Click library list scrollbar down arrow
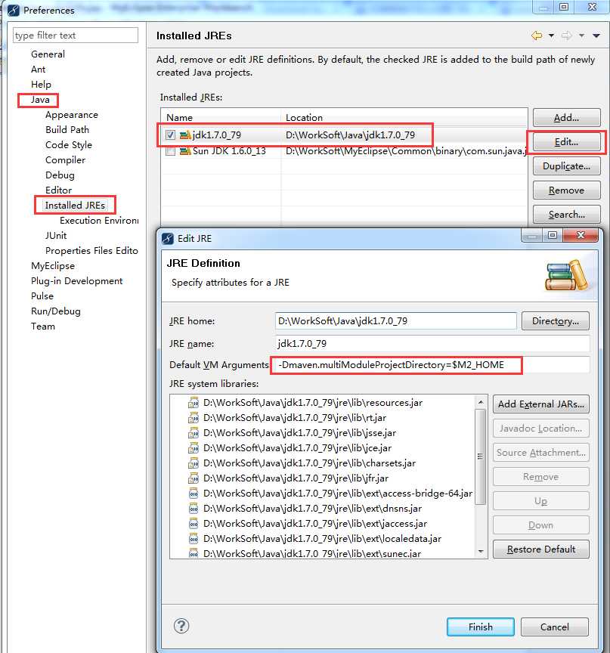The image size is (610, 653). click(481, 552)
